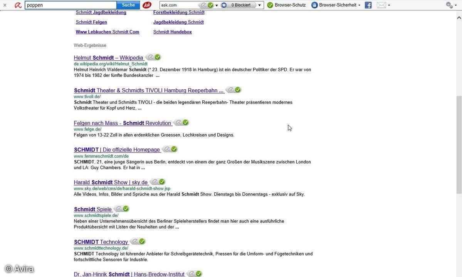Expand the mail icon dropdown arrow

tap(389, 5)
